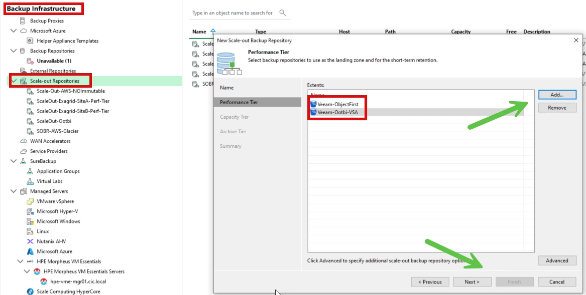Click the Scale-out Repositories icon
Viewport: 586px width, 295px height.
coord(23,81)
